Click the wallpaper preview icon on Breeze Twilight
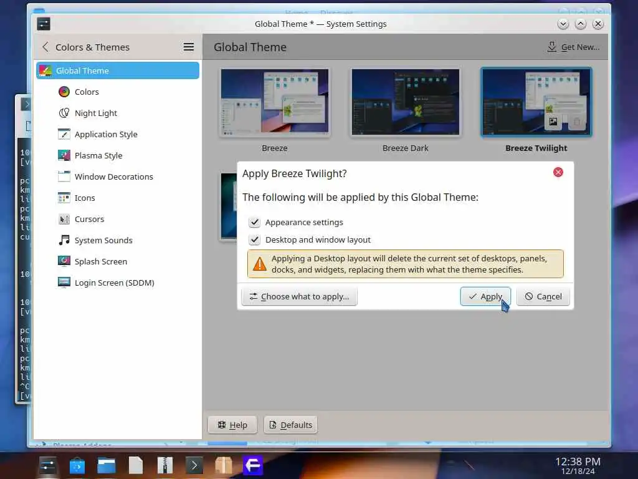 click(x=553, y=122)
